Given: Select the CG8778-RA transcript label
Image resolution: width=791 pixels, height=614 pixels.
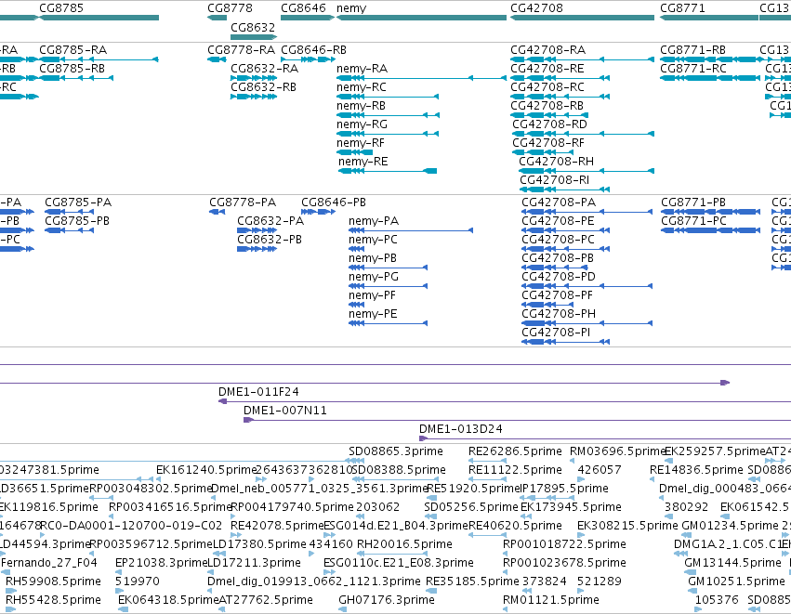Looking at the screenshot, I should pos(241,50).
